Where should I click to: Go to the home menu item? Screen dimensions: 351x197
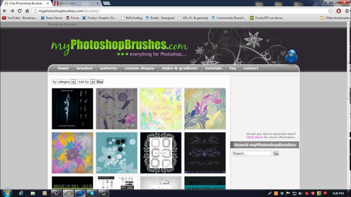tap(63, 68)
